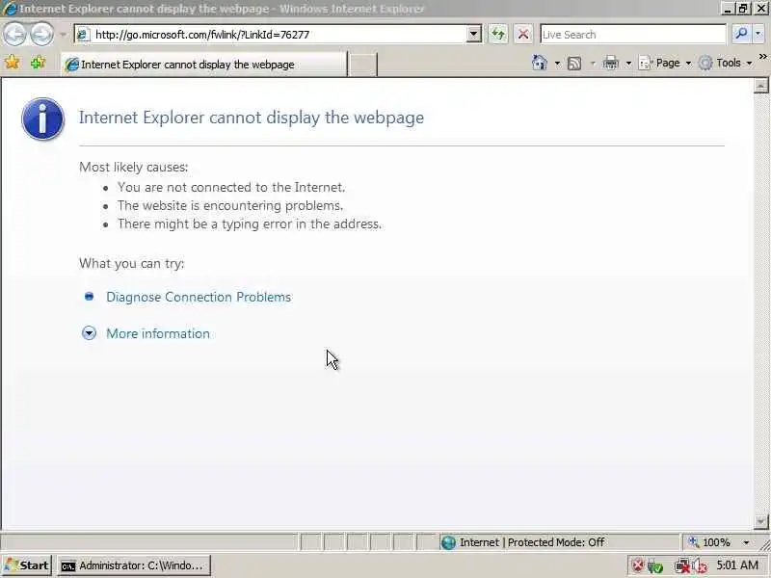Click the RSS Feeds icon

[x=574, y=63]
